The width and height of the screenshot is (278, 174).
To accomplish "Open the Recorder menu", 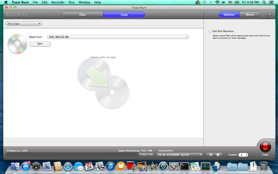I will coord(58,2).
